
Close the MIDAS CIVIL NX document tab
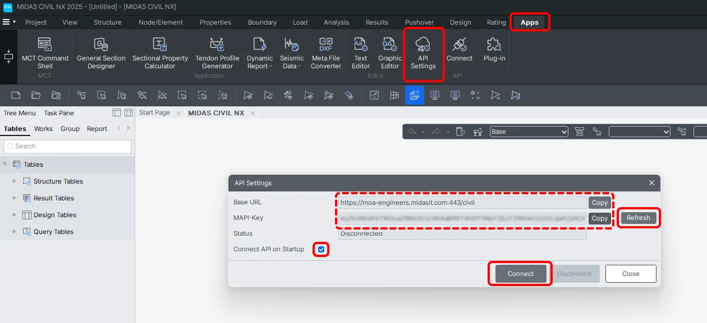pos(252,113)
